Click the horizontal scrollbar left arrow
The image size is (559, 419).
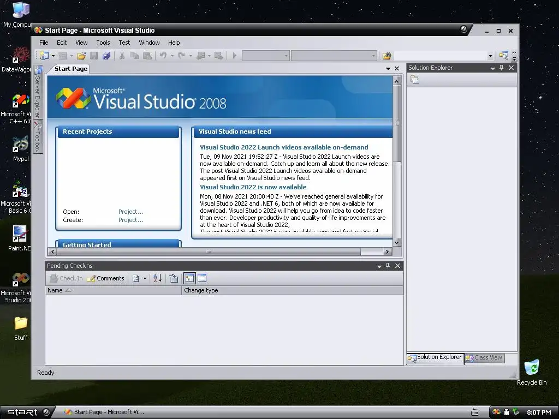pos(53,252)
